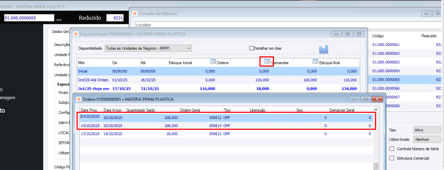
Task: Select code 01.000.0000062 in materials list
Action: [x=386, y=53]
